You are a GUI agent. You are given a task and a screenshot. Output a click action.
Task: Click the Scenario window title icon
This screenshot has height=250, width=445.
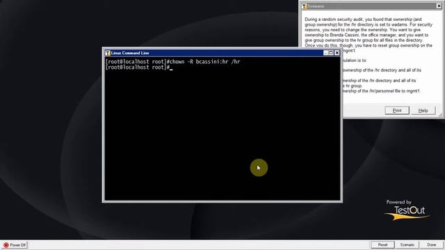pyautogui.click(x=305, y=6)
